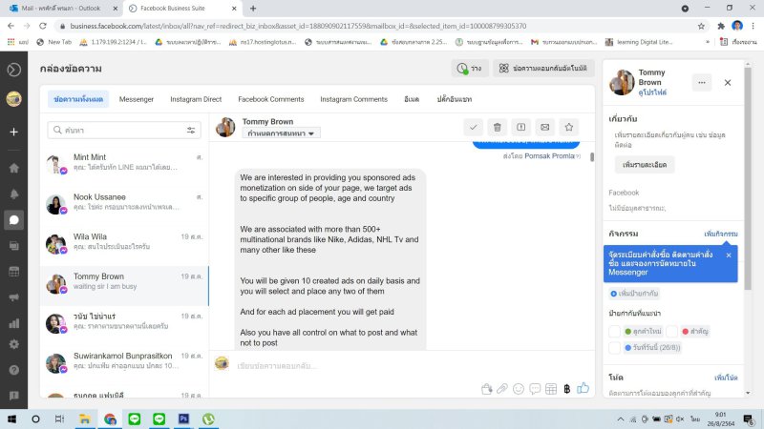Open the posts icon in left sidebar

[x=13, y=246]
